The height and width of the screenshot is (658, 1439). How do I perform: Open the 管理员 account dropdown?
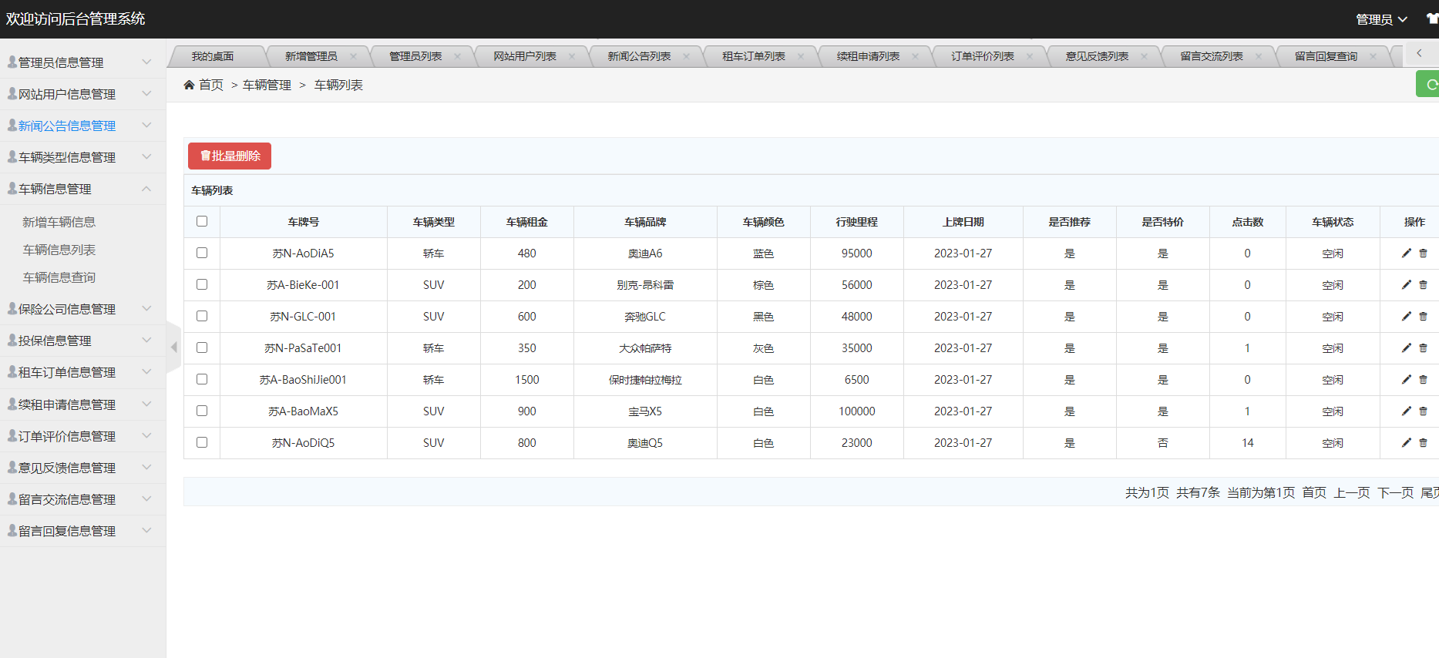1381,19
